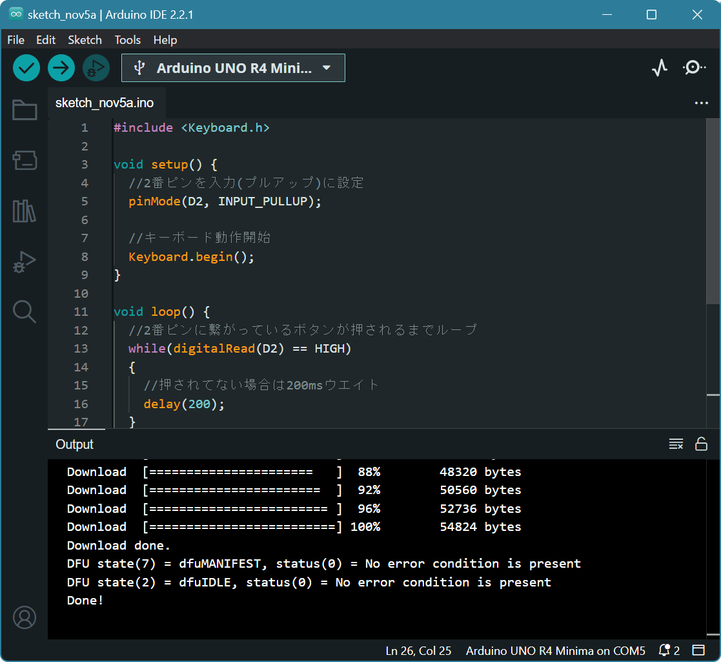This screenshot has width=721, height=662.
Task: Toggle the output scroll lock
Action: pos(701,444)
